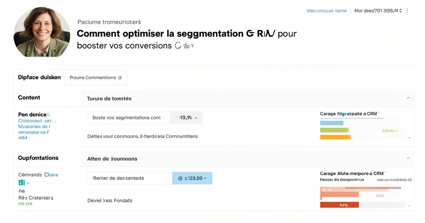The width and height of the screenshot is (425, 223).
Task: Open the Mectmouse neme link
Action: point(327,11)
